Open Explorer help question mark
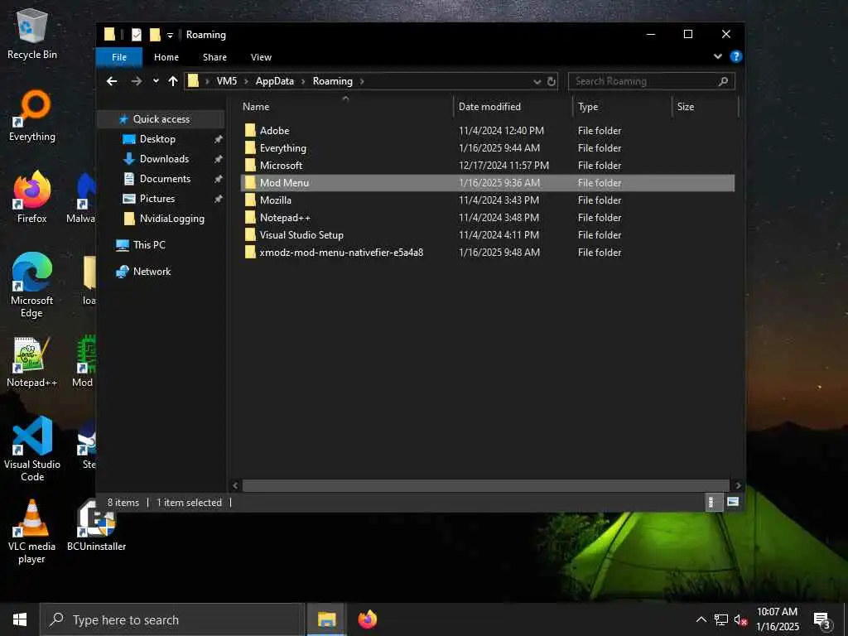Image resolution: width=848 pixels, height=636 pixels. [x=735, y=56]
